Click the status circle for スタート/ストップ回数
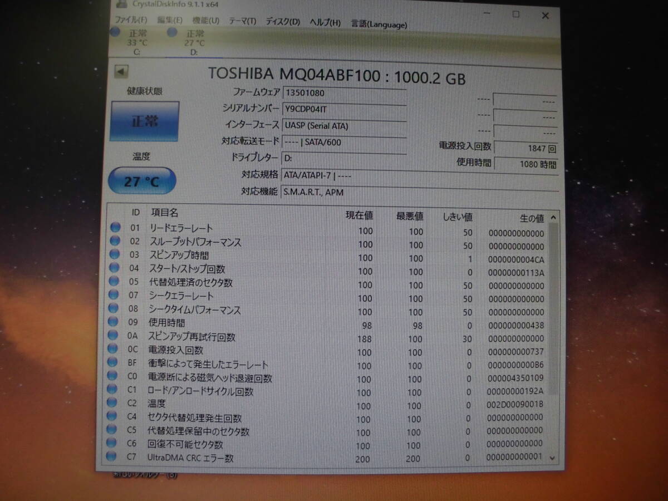668x501 pixels. pyautogui.click(x=115, y=267)
